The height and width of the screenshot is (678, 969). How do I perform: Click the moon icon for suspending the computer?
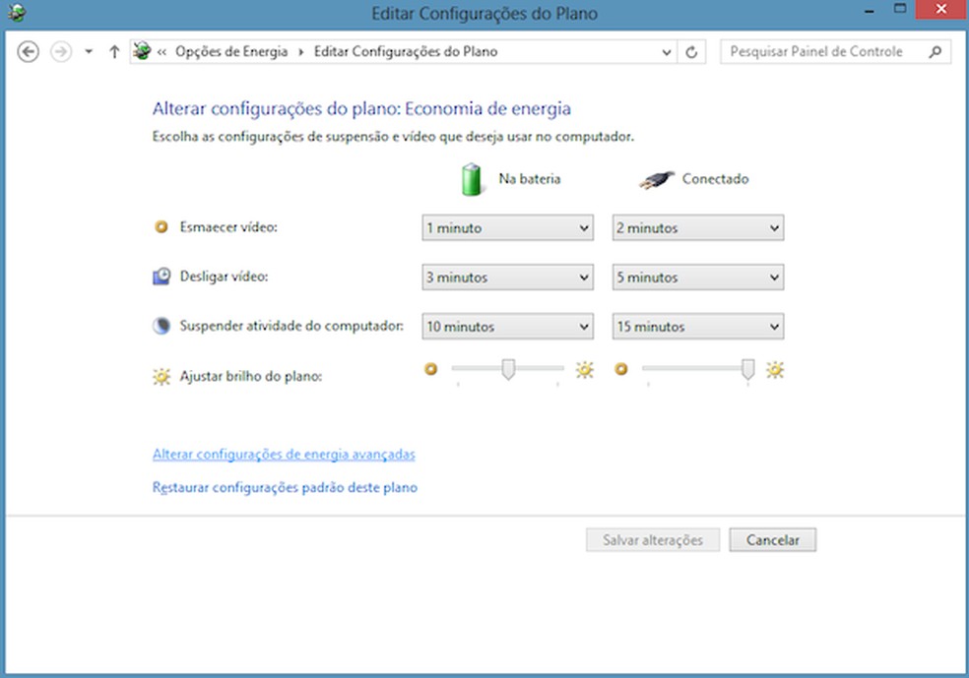tap(161, 326)
